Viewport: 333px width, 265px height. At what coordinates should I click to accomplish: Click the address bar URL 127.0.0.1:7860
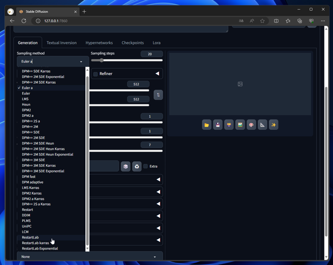point(55,21)
